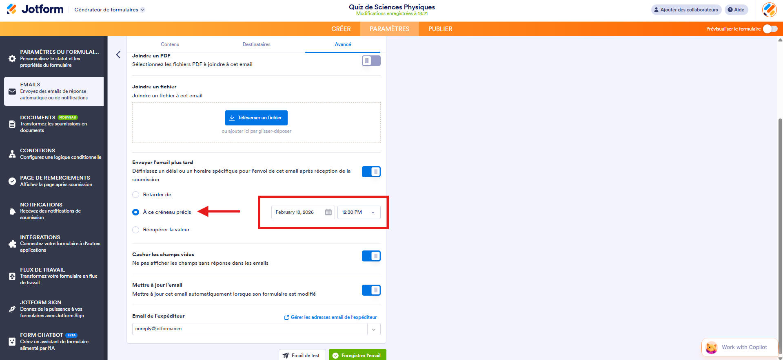This screenshot has width=783, height=360.
Task: Open the 12:30 PM time dropdown
Action: (359, 212)
